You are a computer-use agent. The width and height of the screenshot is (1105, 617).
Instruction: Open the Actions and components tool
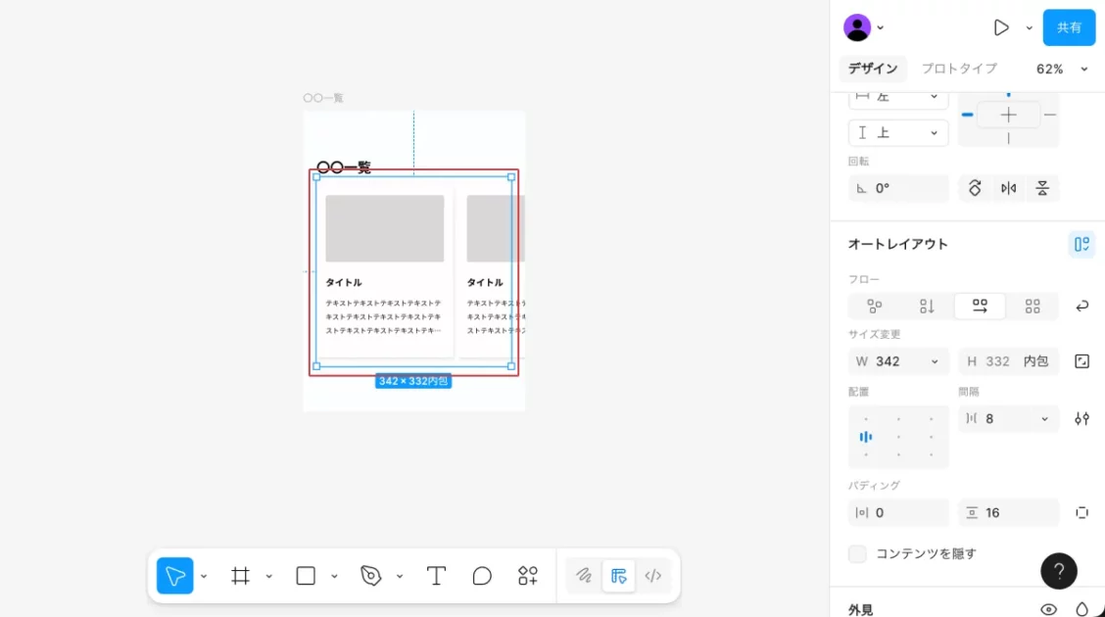528,576
